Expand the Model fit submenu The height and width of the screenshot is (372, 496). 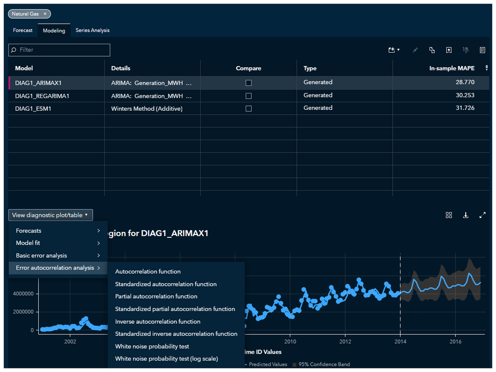pyautogui.click(x=58, y=243)
